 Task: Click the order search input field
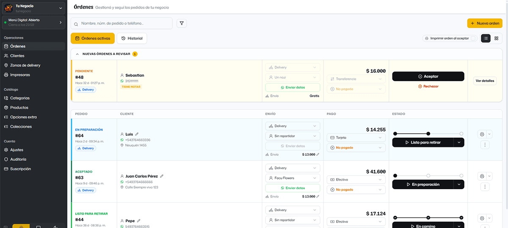[121, 23]
